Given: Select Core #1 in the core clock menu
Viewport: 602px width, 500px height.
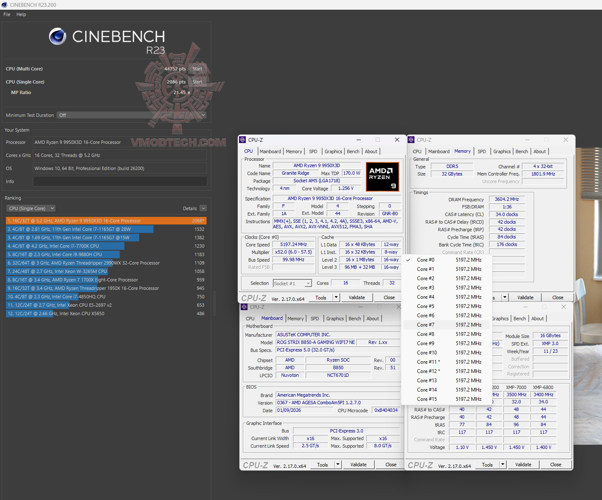Looking at the screenshot, I should (446, 269).
